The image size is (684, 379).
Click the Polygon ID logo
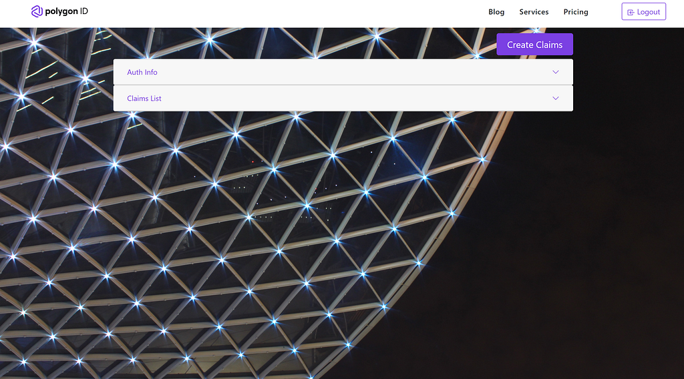[59, 11]
